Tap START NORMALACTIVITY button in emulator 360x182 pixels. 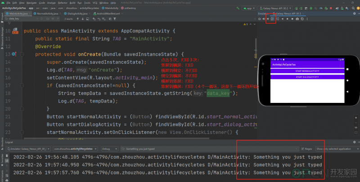point(307,71)
